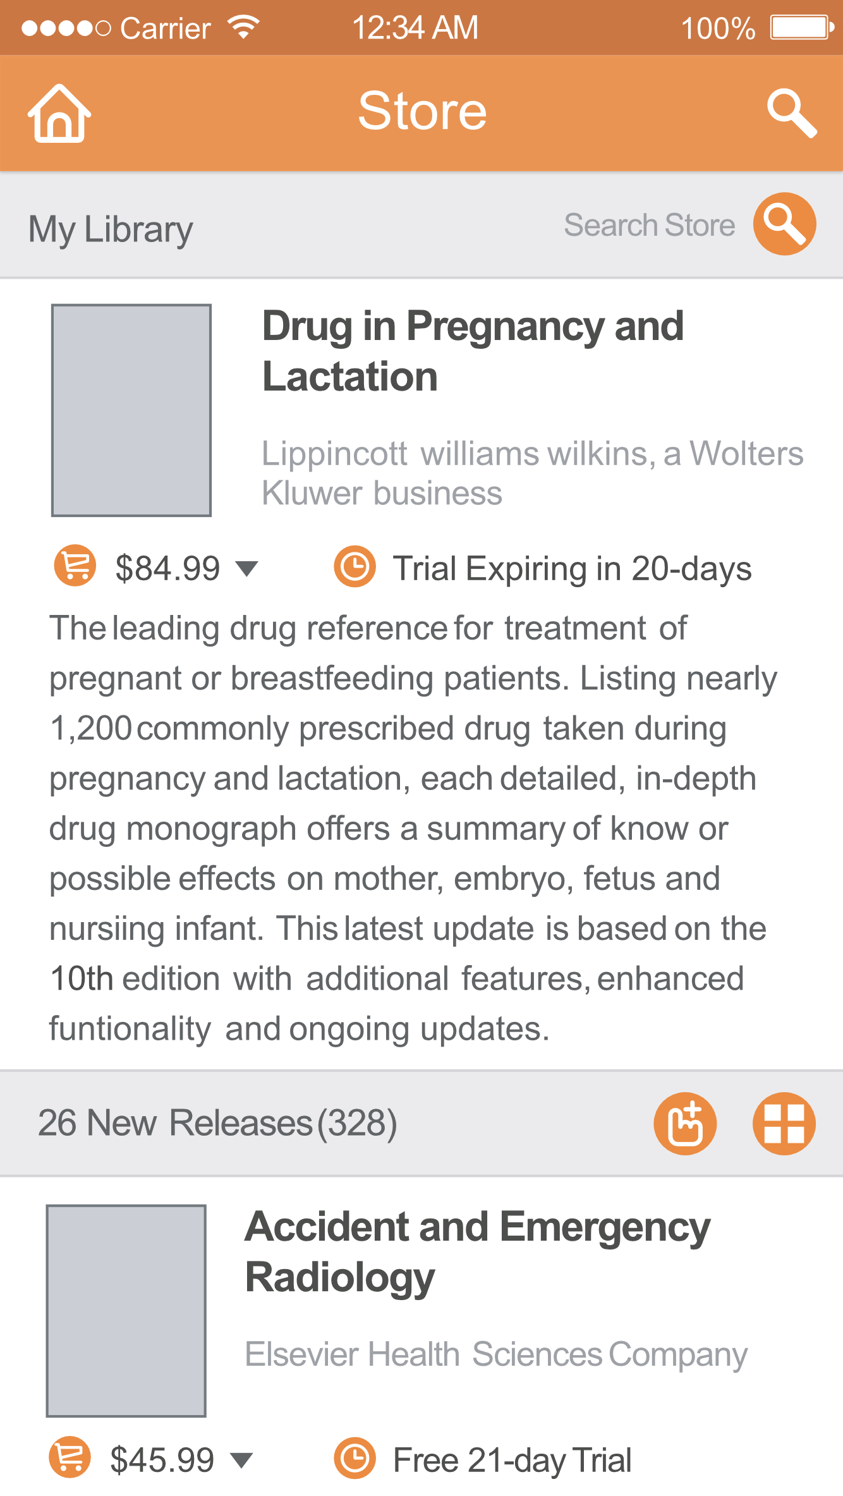
Task: Tap the add-to-library icon in New Releases bar
Action: (685, 1123)
